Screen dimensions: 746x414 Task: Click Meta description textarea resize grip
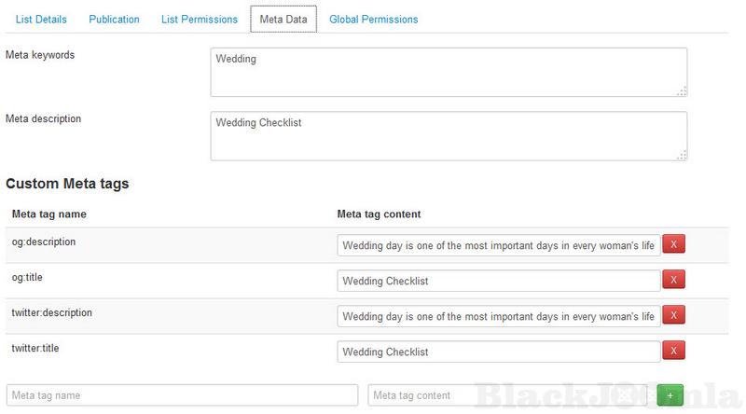pyautogui.click(x=682, y=155)
